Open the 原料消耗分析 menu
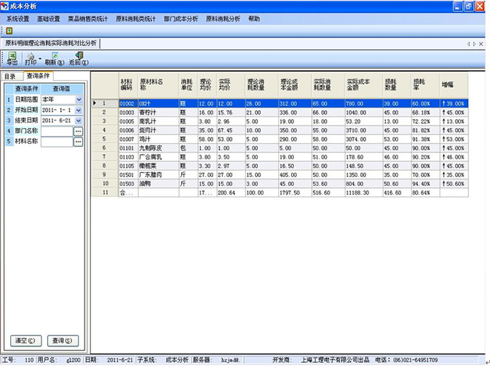The height and width of the screenshot is (367, 490). tap(223, 19)
